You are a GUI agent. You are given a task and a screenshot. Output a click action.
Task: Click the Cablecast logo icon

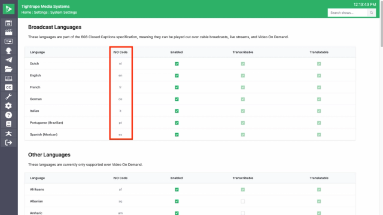[8, 9]
